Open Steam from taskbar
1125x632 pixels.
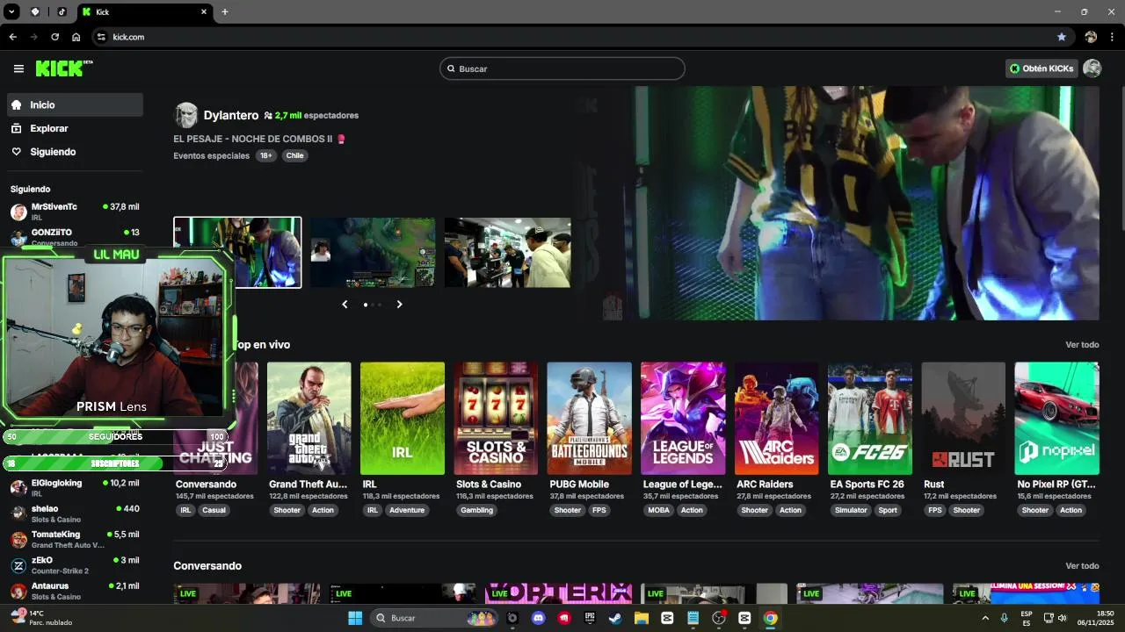coord(615,618)
